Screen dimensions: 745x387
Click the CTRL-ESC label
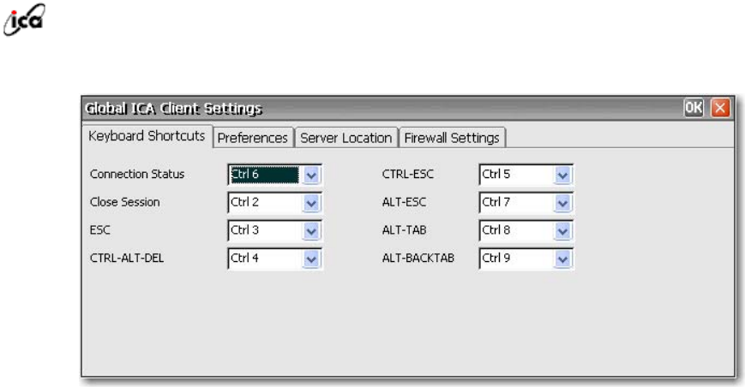coord(408,174)
